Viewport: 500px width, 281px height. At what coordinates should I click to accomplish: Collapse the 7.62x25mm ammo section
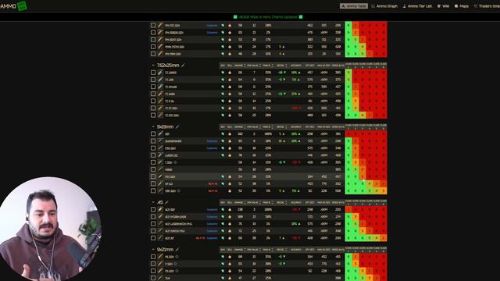click(153, 66)
